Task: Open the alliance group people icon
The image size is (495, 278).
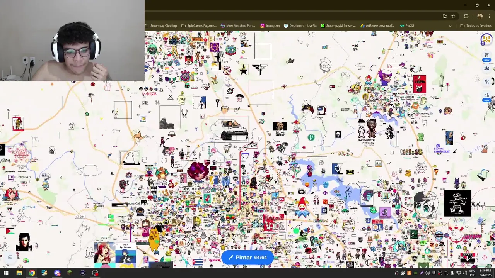Action: pos(486,68)
